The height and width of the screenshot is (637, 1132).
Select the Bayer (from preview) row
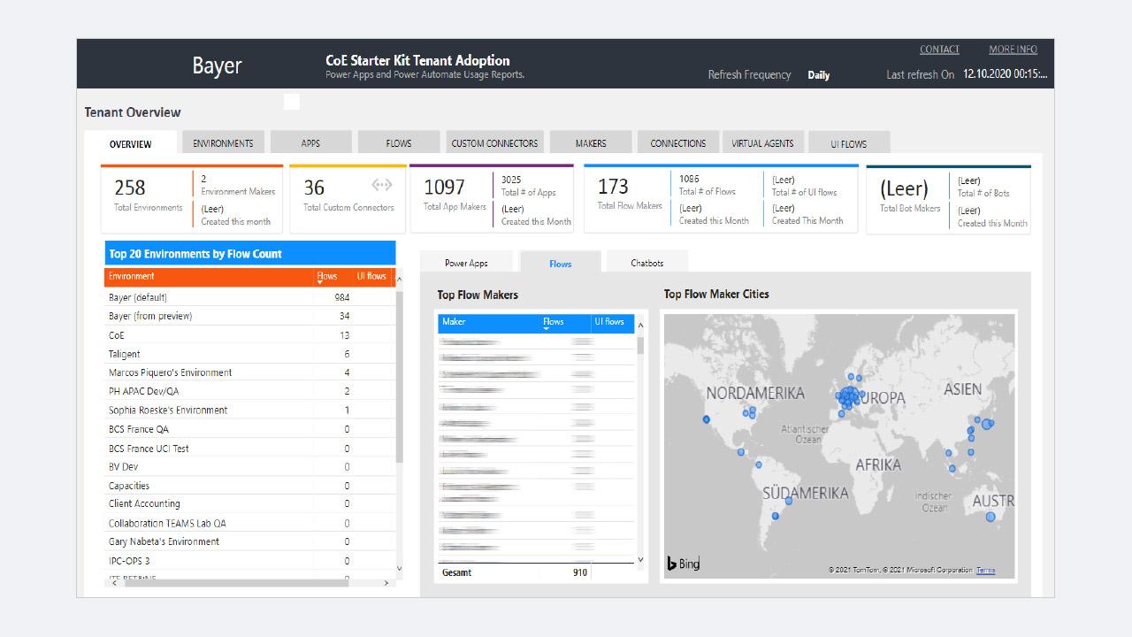[x=249, y=316]
